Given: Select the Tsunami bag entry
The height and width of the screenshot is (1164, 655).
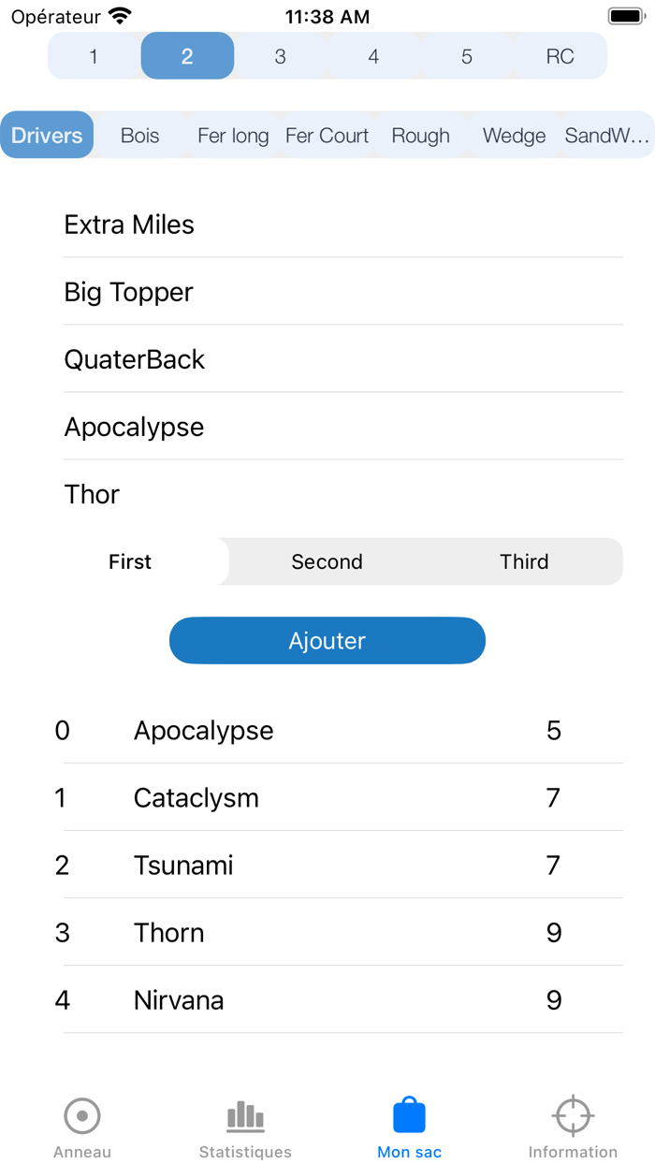Looking at the screenshot, I should (183, 866).
